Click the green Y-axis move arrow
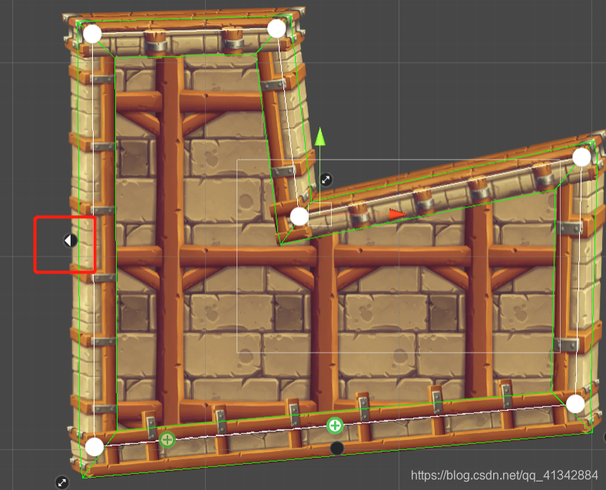606x490 pixels. point(320,137)
